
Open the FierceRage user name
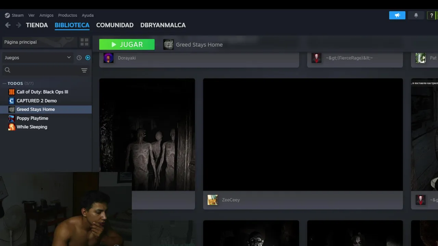(x=349, y=58)
